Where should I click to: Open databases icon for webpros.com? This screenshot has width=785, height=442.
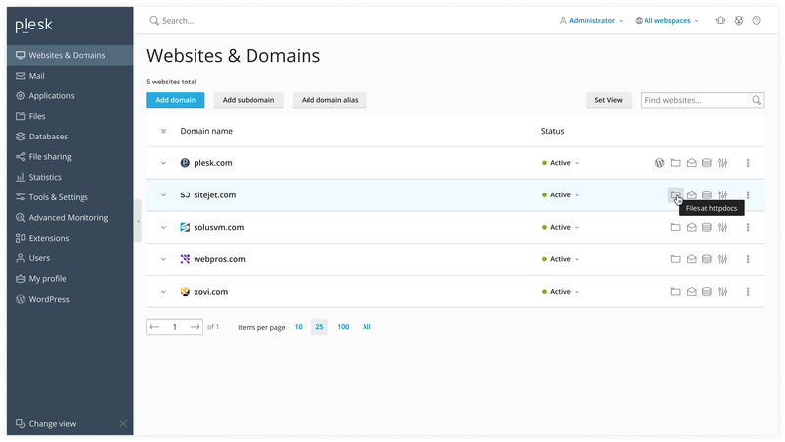click(x=706, y=259)
